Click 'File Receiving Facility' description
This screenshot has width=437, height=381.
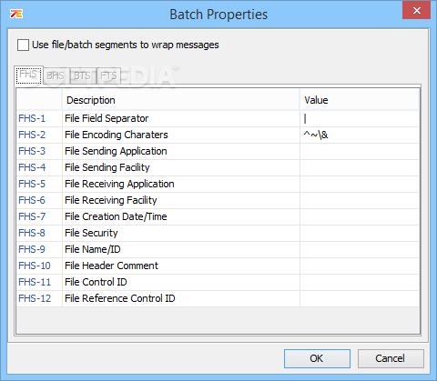(111, 200)
